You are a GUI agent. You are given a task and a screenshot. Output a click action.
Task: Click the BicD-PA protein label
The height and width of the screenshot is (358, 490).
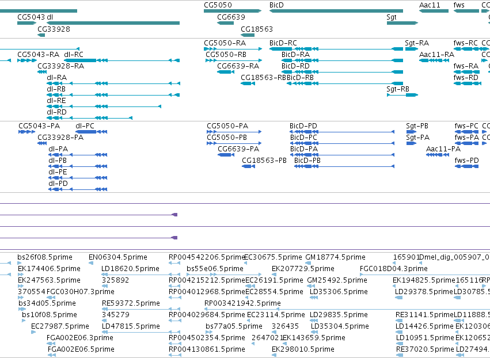pyautogui.click(x=304, y=149)
